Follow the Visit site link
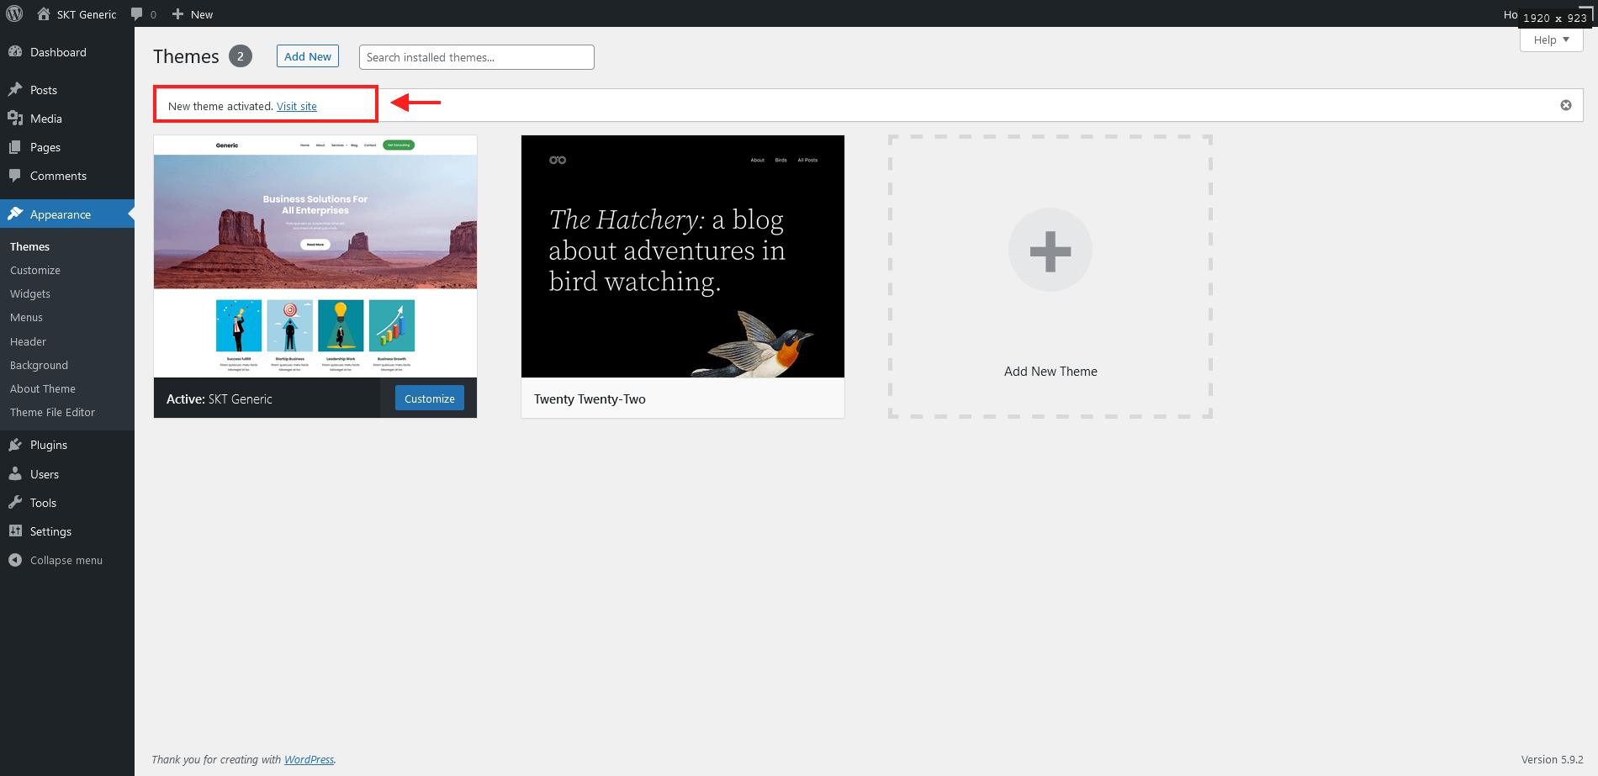 (x=297, y=106)
